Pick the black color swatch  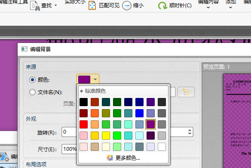[x=83, y=102]
